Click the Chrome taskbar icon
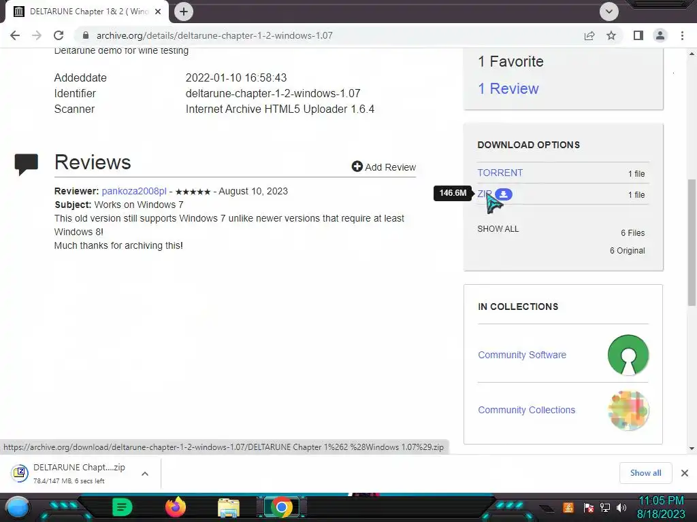This screenshot has height=522, width=697. pyautogui.click(x=281, y=507)
